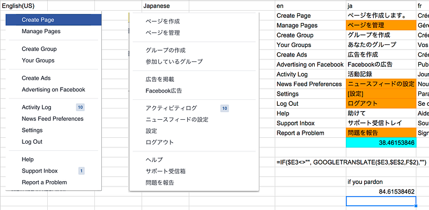Select spreadsheet cell 'Activity Log' in en column
The height and width of the screenshot is (210, 429).
310,74
